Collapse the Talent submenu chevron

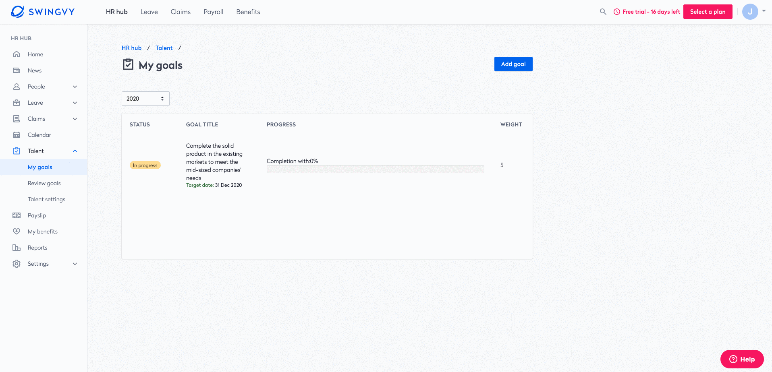pos(75,151)
